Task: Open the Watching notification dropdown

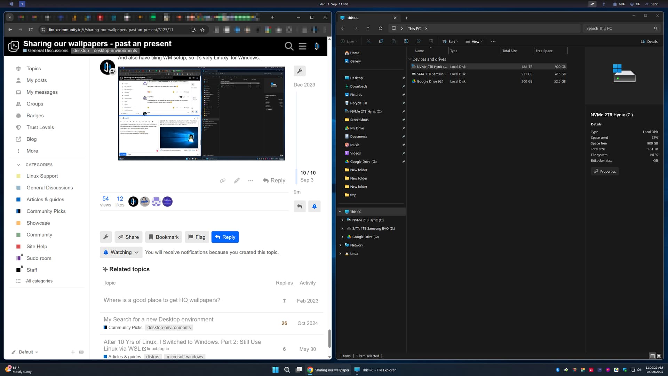Action: click(x=121, y=252)
